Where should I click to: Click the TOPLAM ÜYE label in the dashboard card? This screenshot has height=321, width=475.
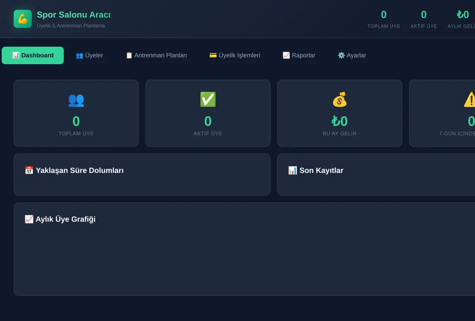pyautogui.click(x=76, y=134)
